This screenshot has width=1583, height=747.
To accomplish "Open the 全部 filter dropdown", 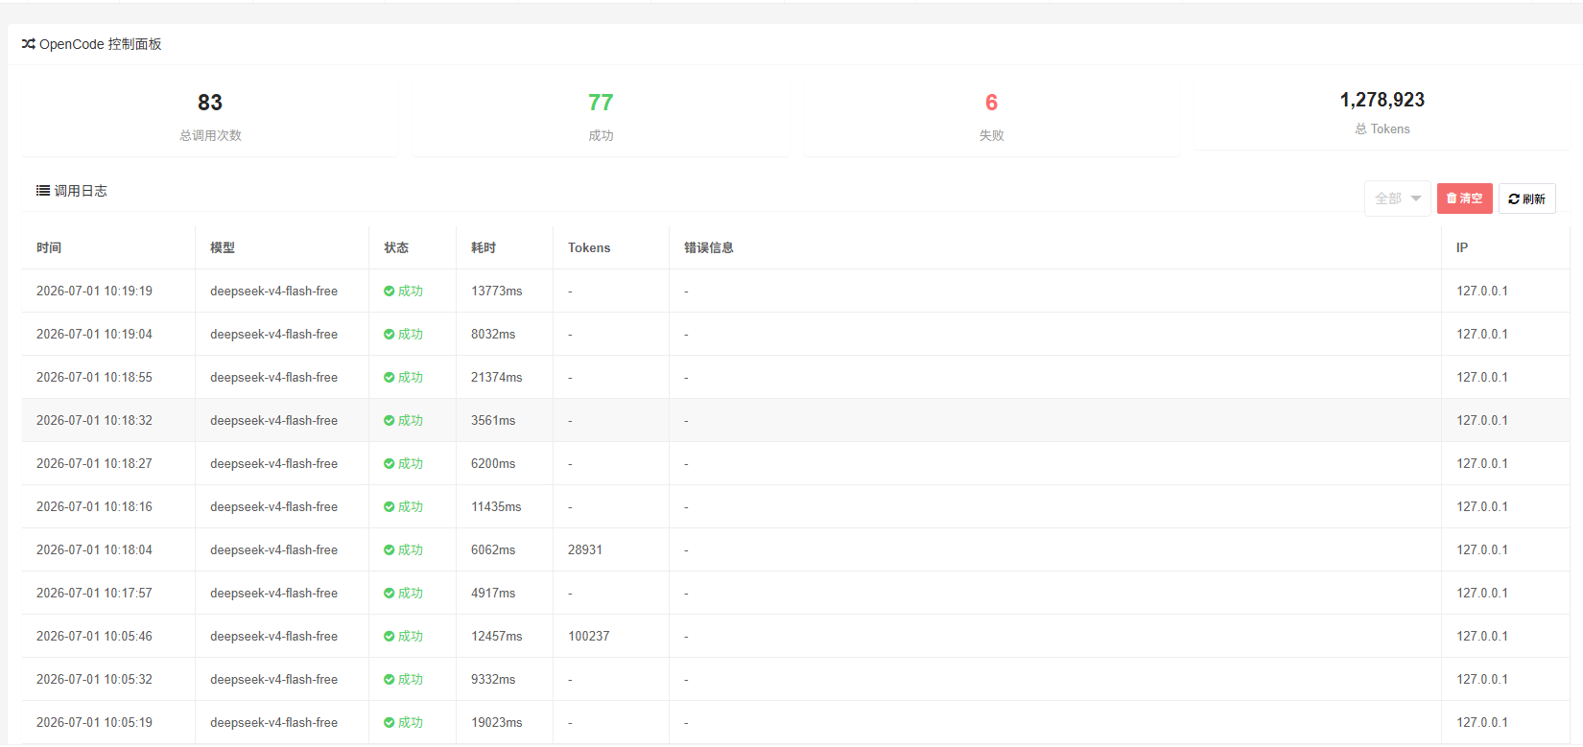I will (1398, 198).
